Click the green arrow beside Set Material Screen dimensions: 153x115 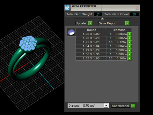coord(133,106)
